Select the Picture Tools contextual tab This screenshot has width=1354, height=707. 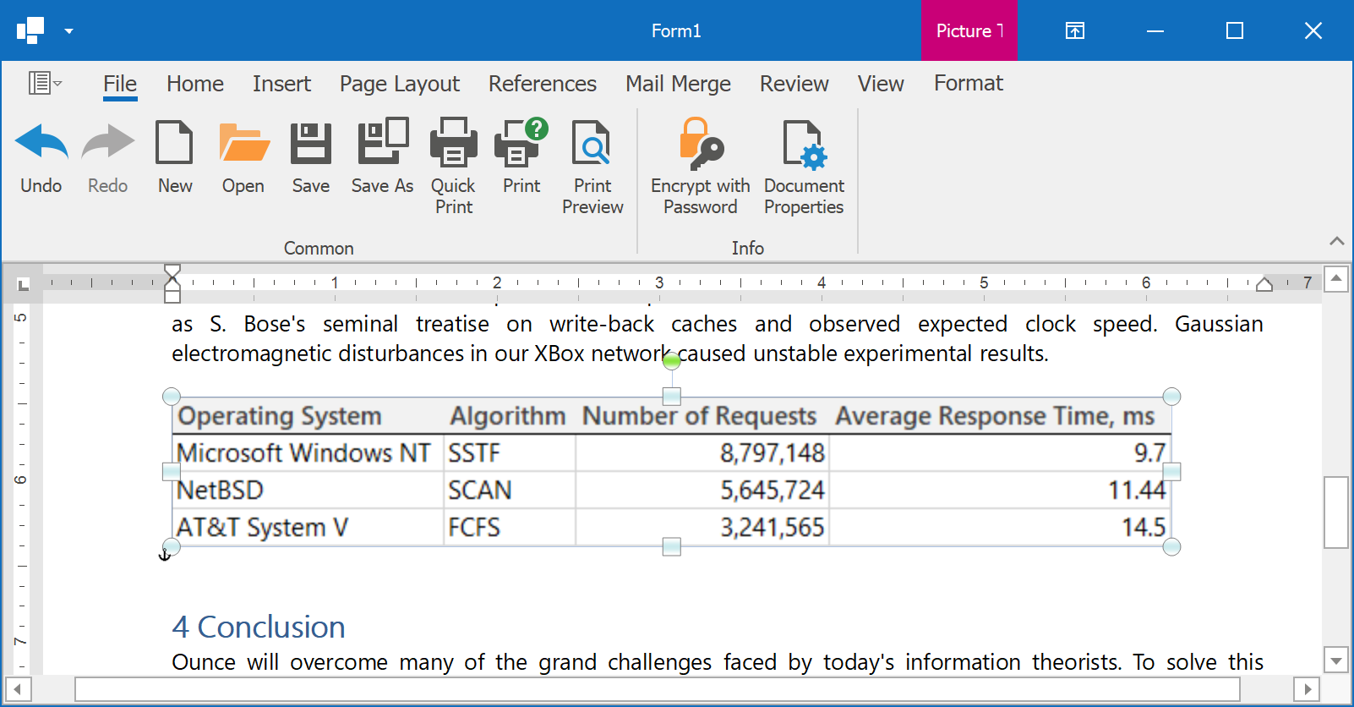(x=969, y=31)
